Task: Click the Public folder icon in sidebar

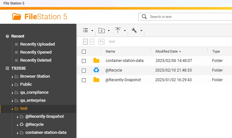Action: coord(16,84)
